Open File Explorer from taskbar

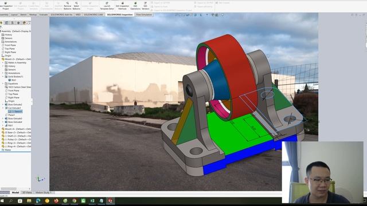(29, 201)
